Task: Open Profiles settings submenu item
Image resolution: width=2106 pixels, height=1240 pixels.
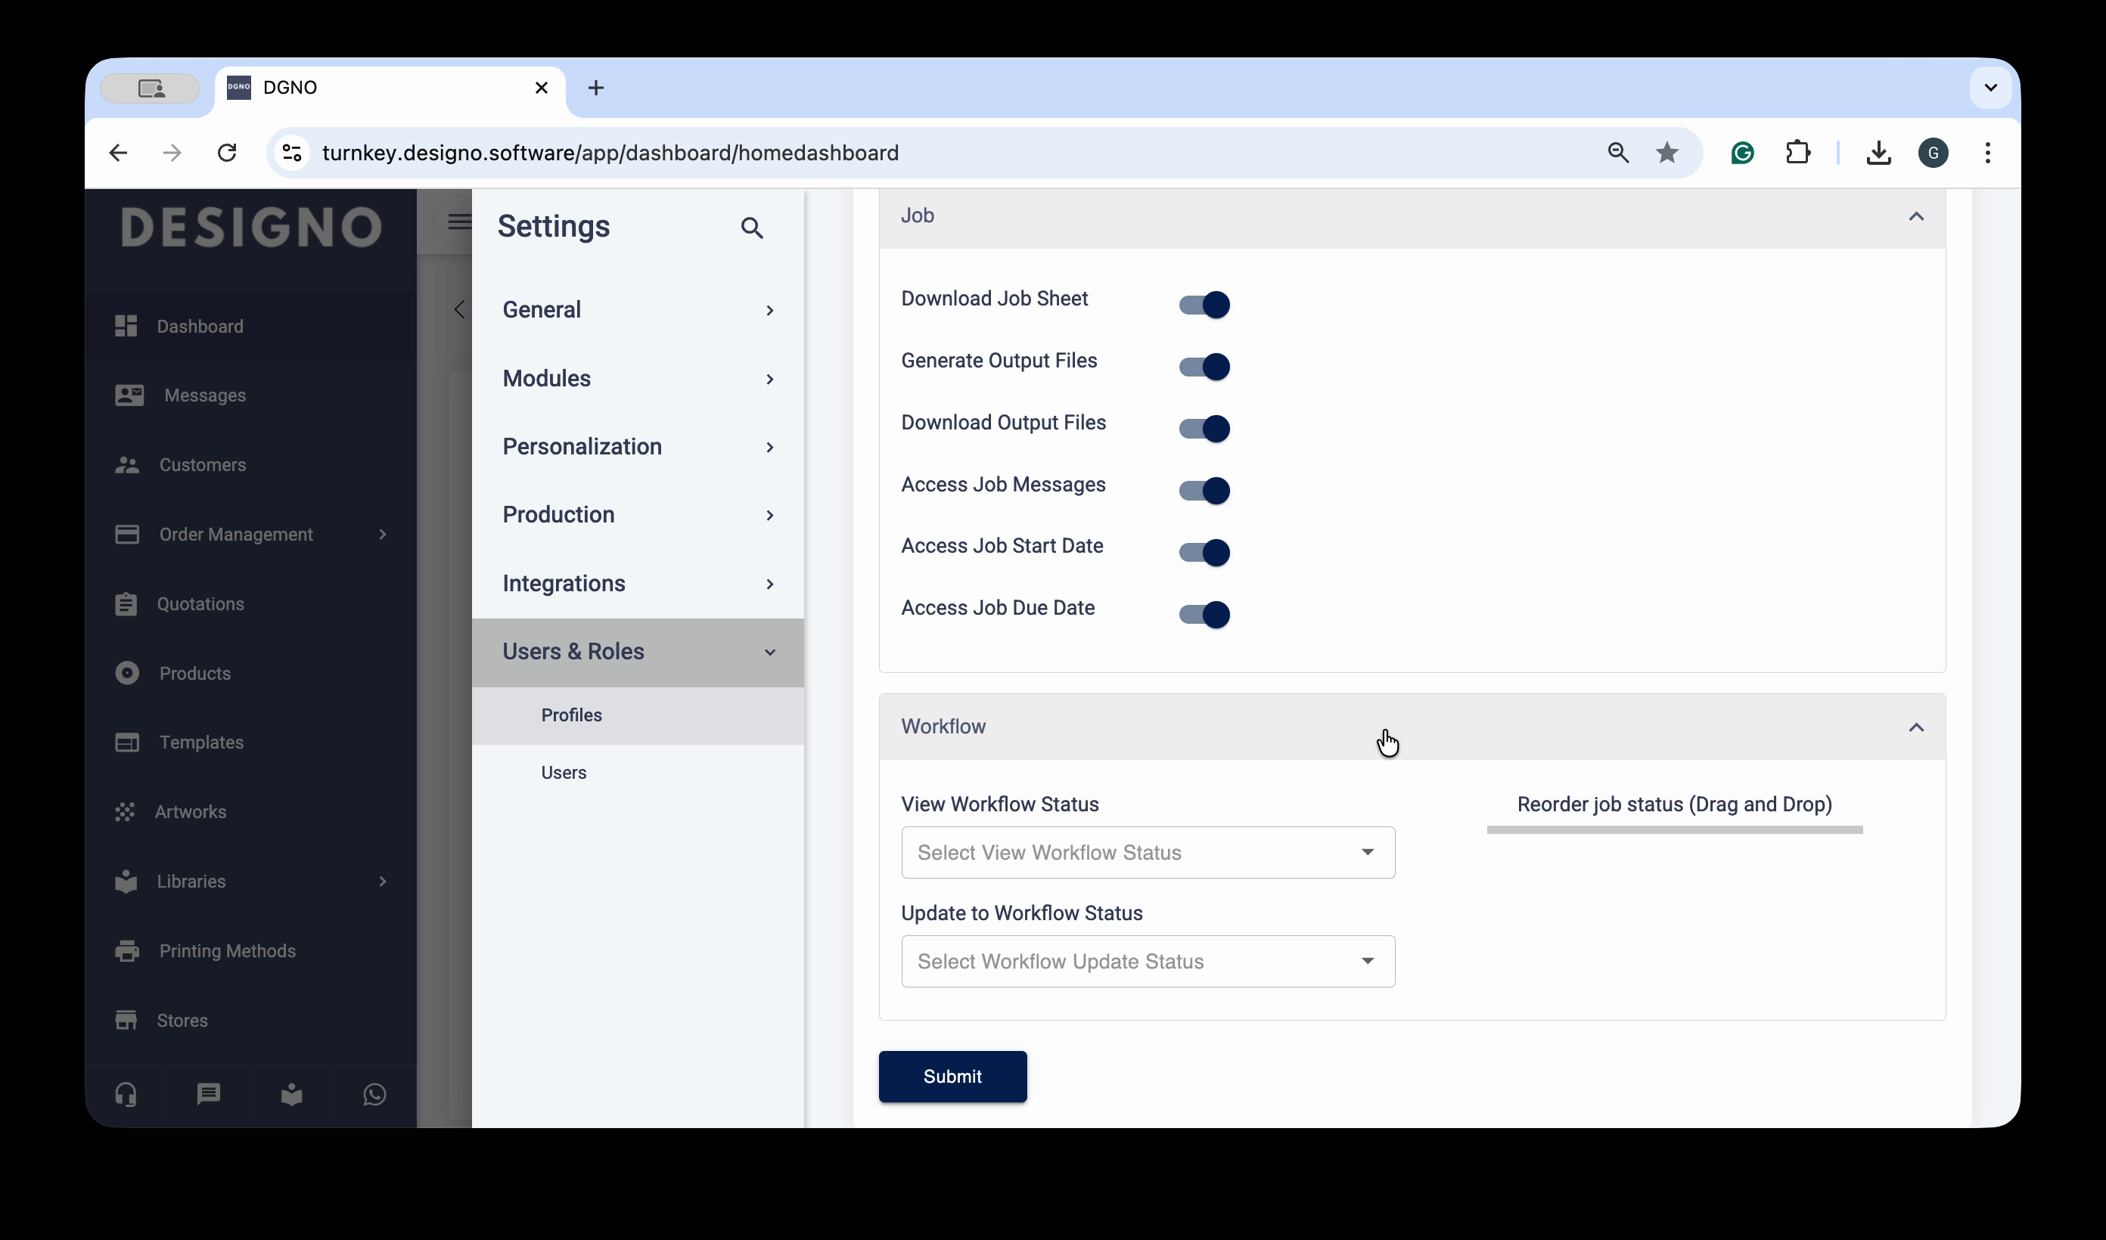Action: pyautogui.click(x=638, y=715)
